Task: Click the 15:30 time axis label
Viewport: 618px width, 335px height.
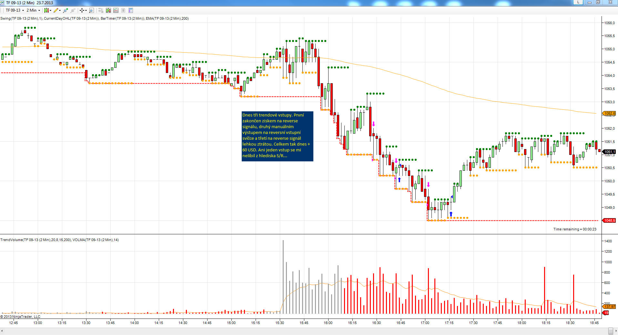Action: 280,323
